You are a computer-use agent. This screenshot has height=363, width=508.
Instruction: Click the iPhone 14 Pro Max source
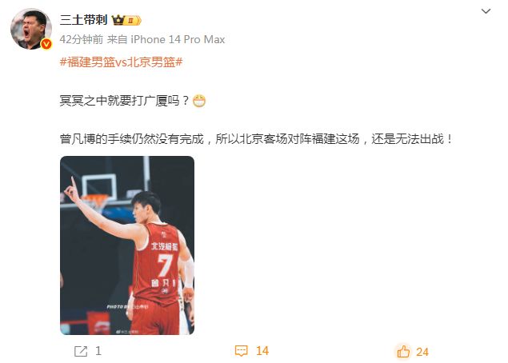(x=178, y=39)
